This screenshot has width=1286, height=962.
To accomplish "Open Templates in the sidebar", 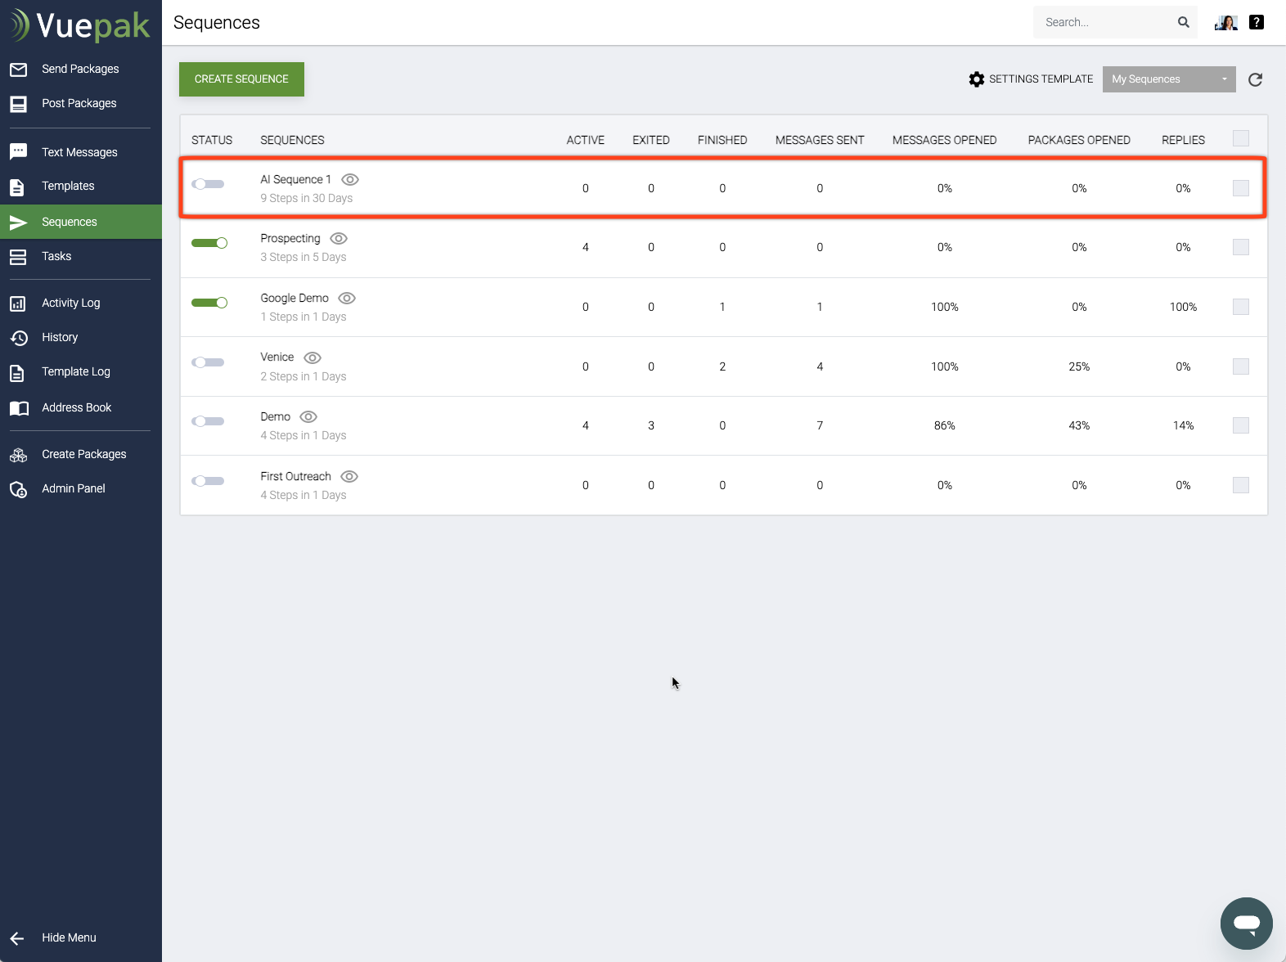I will tap(68, 186).
